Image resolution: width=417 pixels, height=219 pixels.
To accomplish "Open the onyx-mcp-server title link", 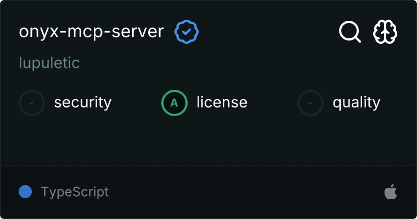I will coord(91,32).
